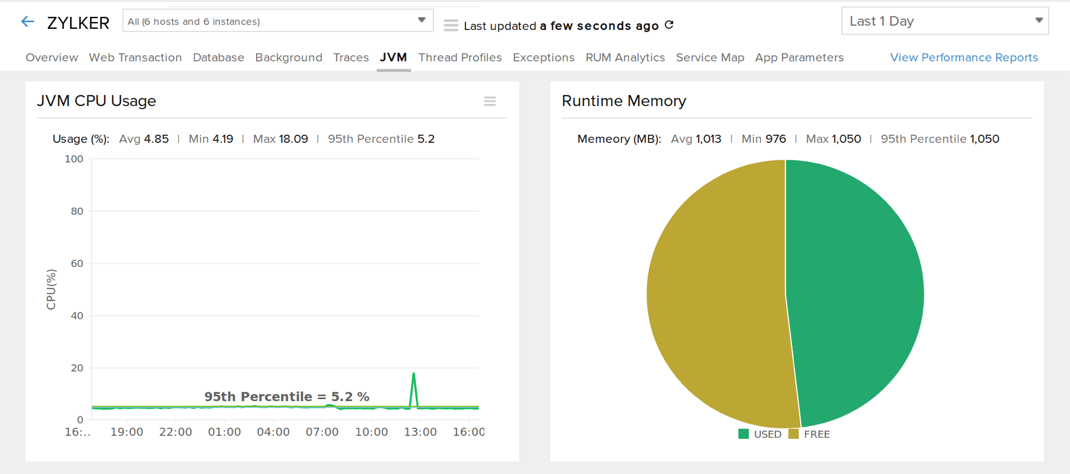Switch to the Exceptions tab

click(x=544, y=58)
